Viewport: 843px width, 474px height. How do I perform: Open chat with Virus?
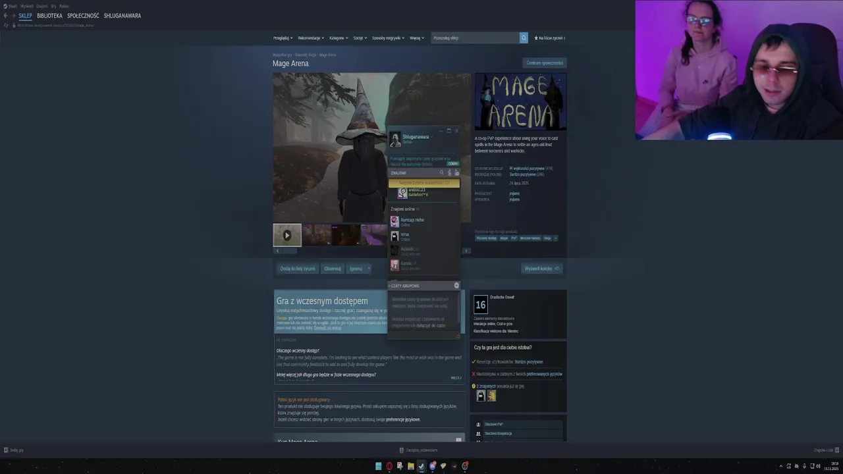pyautogui.click(x=424, y=236)
